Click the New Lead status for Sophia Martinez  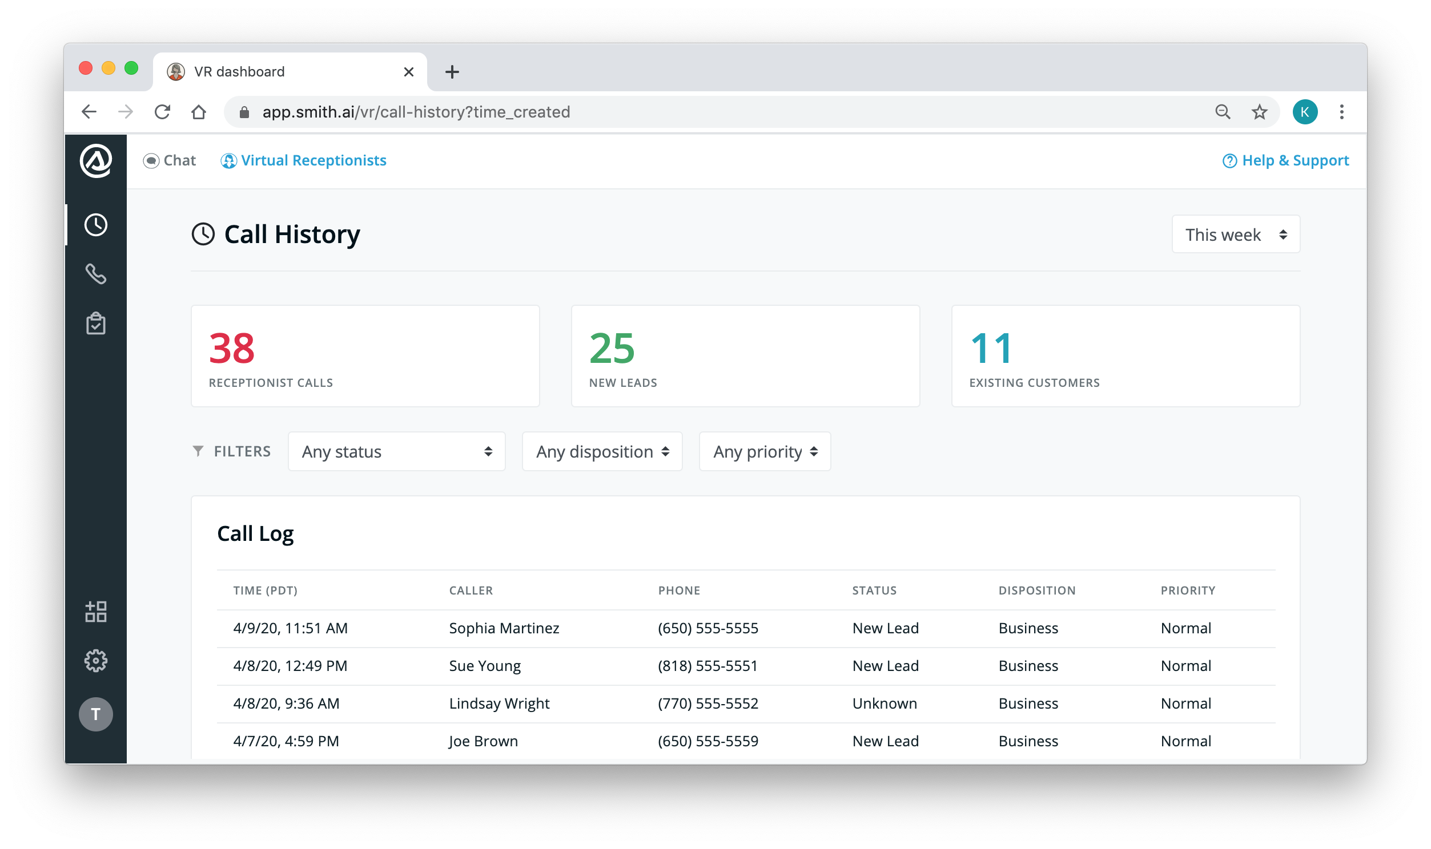pos(886,628)
